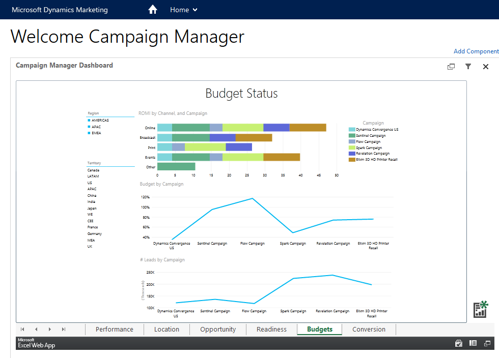Open the Opportunity tab
Image resolution: width=499 pixels, height=358 pixels.
coord(218,330)
